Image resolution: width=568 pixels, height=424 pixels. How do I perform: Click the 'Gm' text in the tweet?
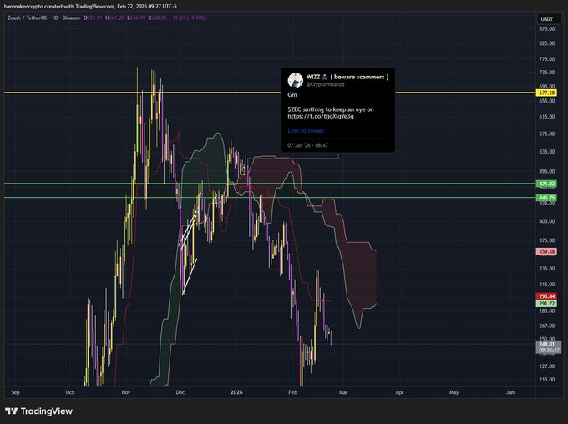tap(292, 95)
